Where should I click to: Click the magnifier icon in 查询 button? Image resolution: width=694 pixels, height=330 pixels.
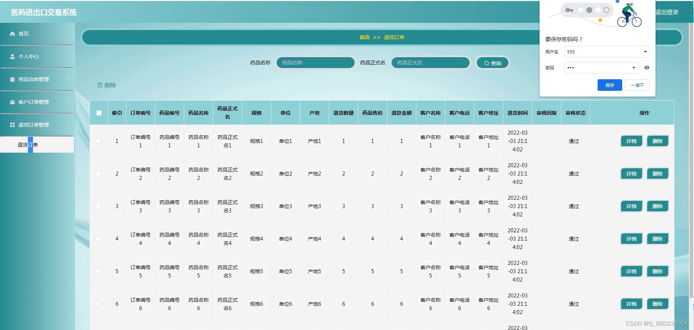[x=487, y=63]
